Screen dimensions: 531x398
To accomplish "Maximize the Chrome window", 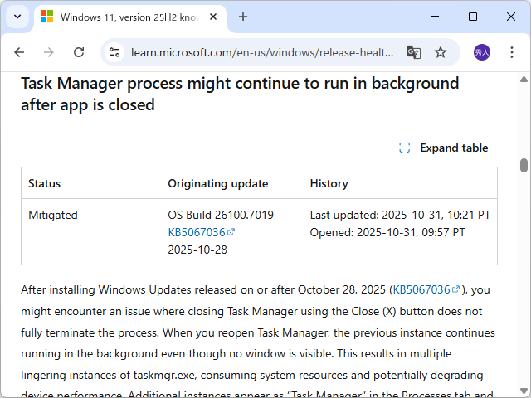I will [x=473, y=17].
